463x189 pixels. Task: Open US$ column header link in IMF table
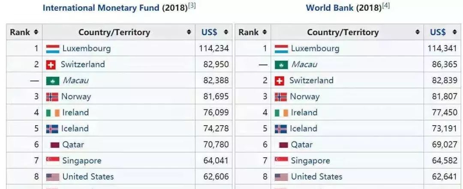[209, 32]
